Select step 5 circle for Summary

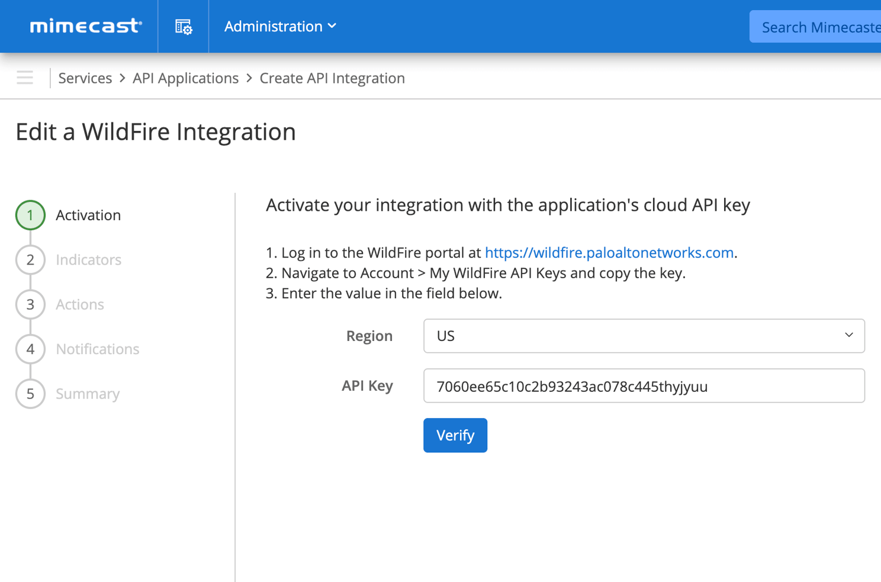coord(30,394)
